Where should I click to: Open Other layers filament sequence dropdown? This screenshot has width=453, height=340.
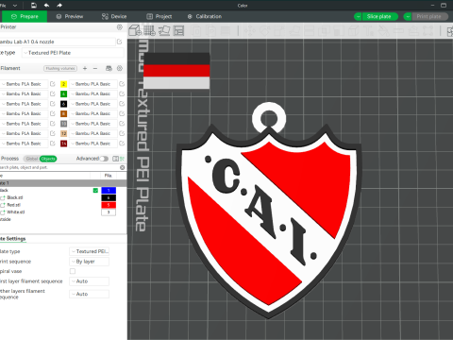(90, 294)
